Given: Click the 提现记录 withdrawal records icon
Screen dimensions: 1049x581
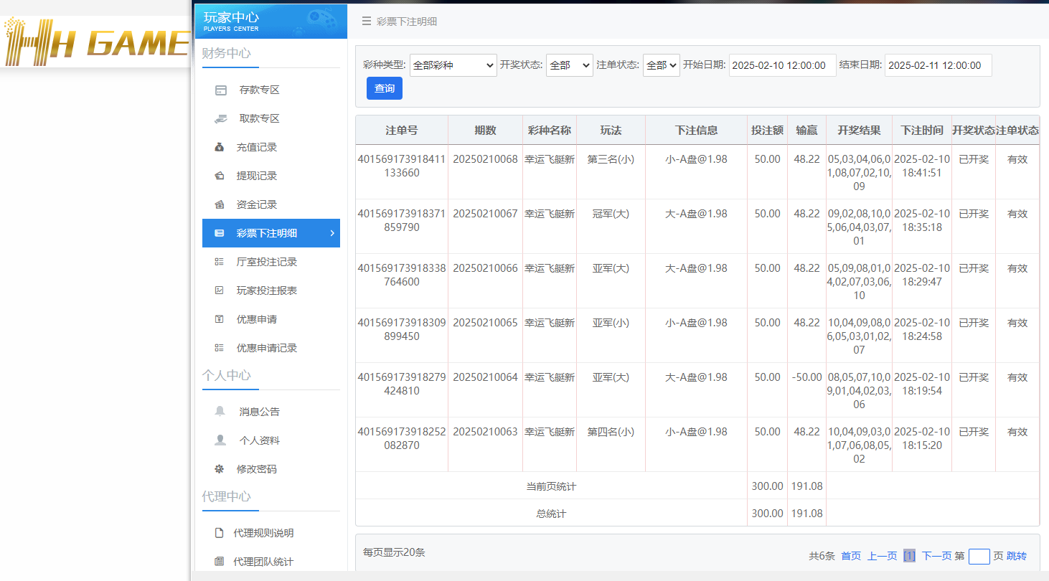Looking at the screenshot, I should pyautogui.click(x=221, y=176).
